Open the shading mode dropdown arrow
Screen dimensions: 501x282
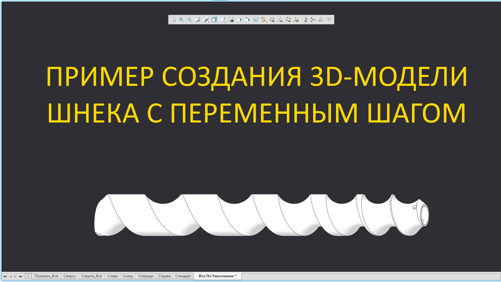tap(199, 22)
